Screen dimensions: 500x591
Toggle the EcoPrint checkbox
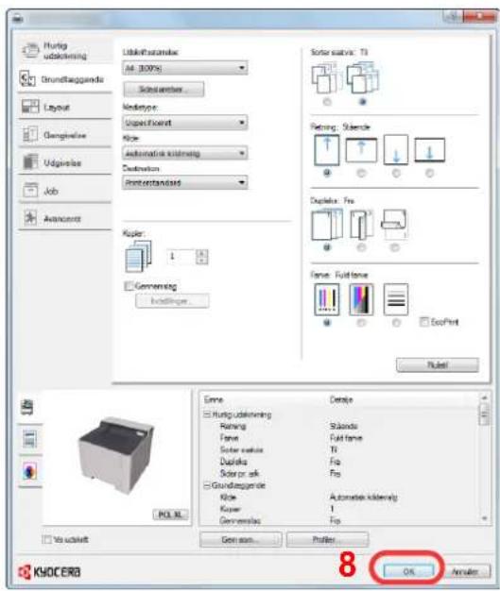coord(424,322)
